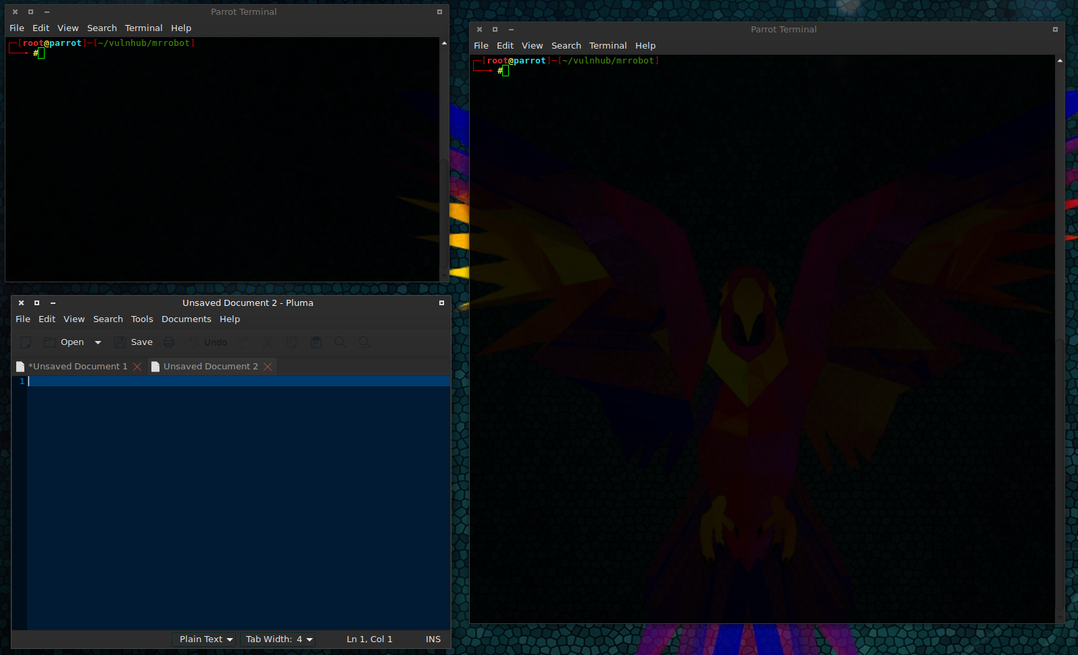
Task: Click the Find and Replace icon in Pluma
Action: coord(364,342)
